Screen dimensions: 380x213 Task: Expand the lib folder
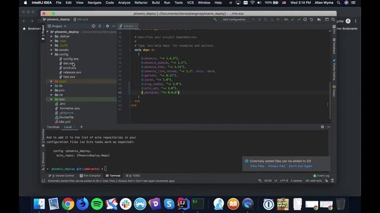pyautogui.click(x=52, y=86)
